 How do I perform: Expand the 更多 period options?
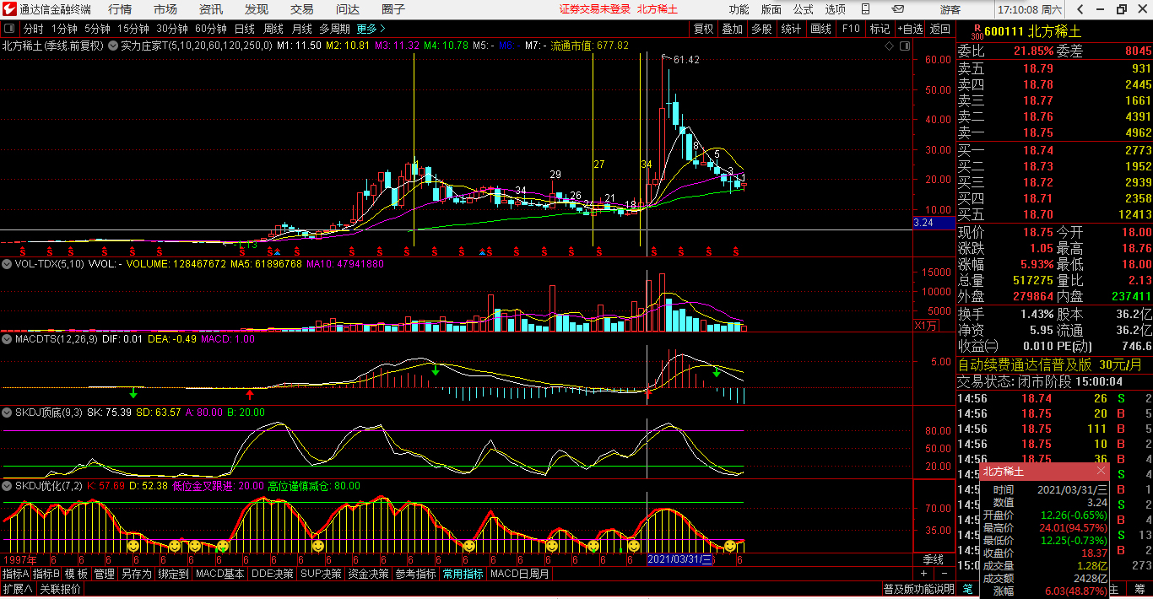point(371,29)
